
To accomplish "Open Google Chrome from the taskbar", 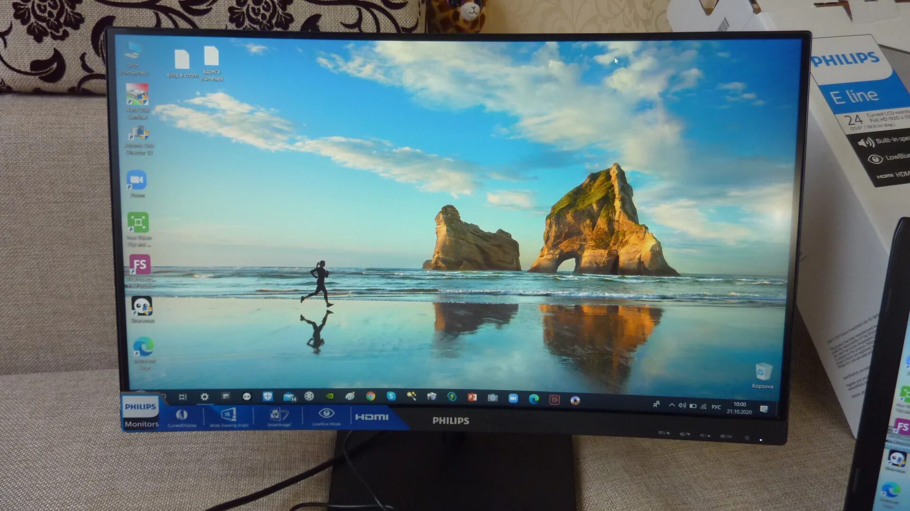I will [371, 396].
